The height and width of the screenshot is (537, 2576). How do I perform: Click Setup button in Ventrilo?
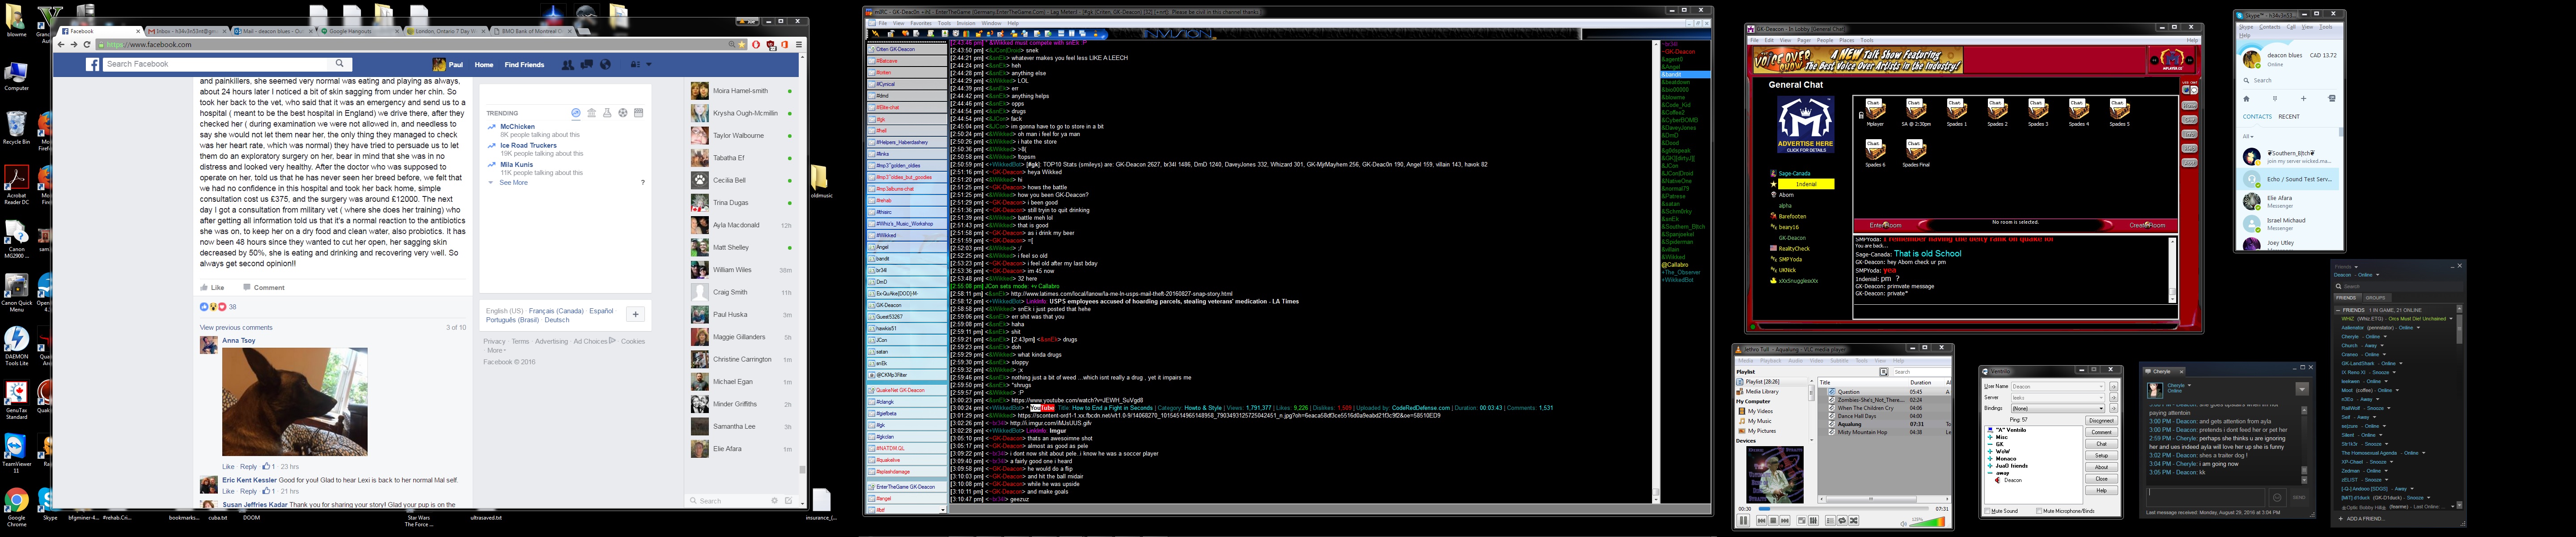(2102, 455)
